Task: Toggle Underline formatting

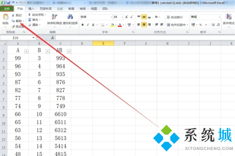Action: pos(93,25)
